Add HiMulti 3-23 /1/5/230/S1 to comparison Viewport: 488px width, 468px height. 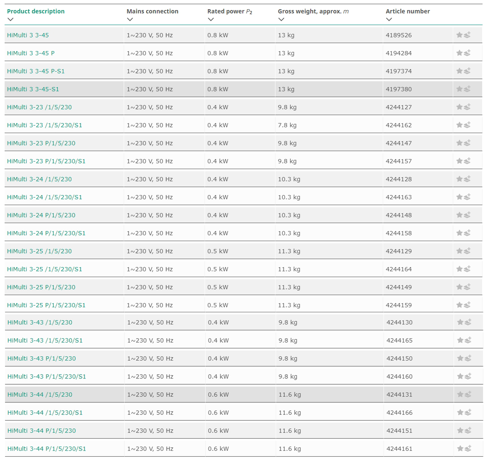(467, 125)
